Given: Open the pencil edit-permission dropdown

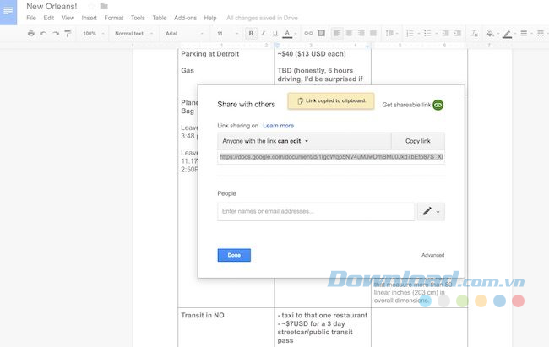Looking at the screenshot, I should click(x=431, y=211).
